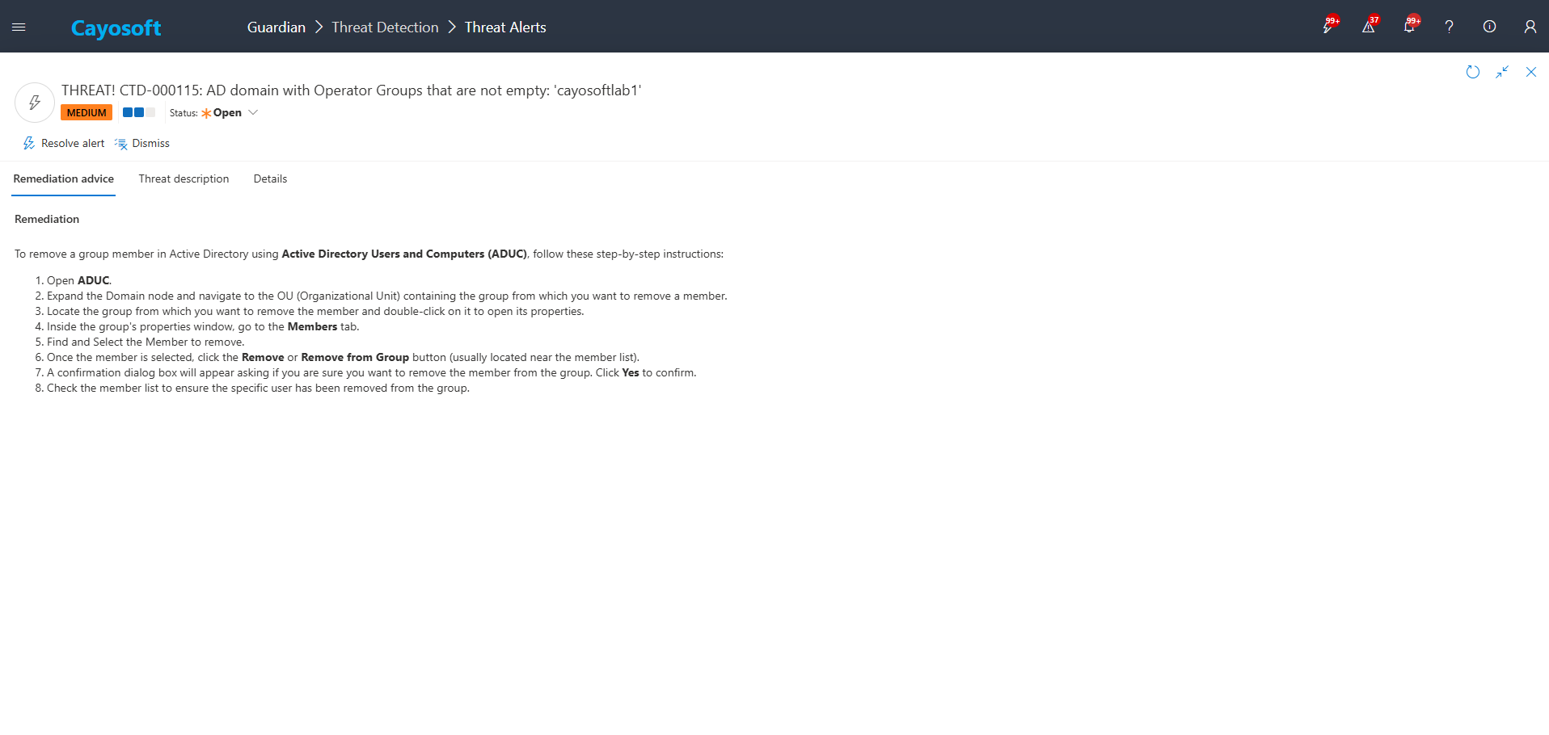The width and height of the screenshot is (1549, 735).
Task: Open the bell notifications icon
Action: click(1408, 27)
